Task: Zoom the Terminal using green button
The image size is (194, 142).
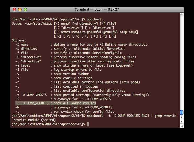Action: (25, 9)
